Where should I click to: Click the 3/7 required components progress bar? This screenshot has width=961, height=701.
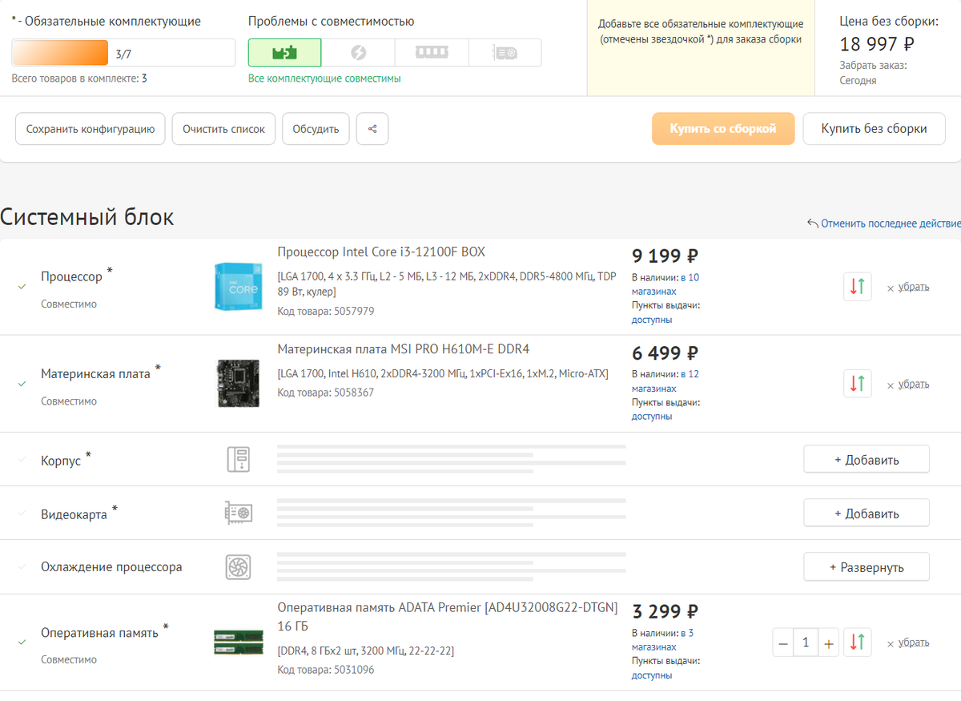point(123,53)
